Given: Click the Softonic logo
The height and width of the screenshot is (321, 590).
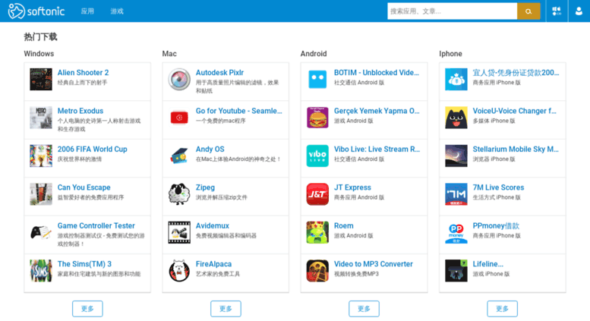Looking at the screenshot, I should tap(36, 11).
